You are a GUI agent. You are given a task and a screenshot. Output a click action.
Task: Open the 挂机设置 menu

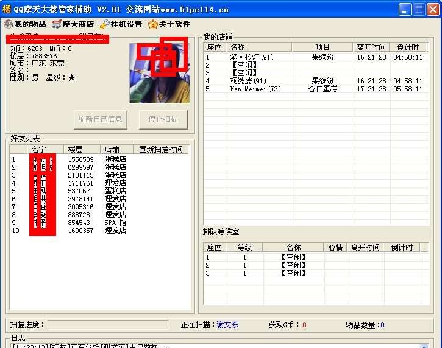click(x=121, y=24)
